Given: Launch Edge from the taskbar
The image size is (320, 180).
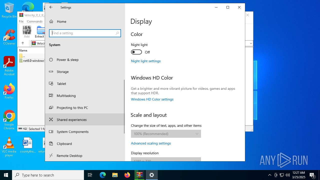Looking at the screenshot, I should [x=103, y=175].
